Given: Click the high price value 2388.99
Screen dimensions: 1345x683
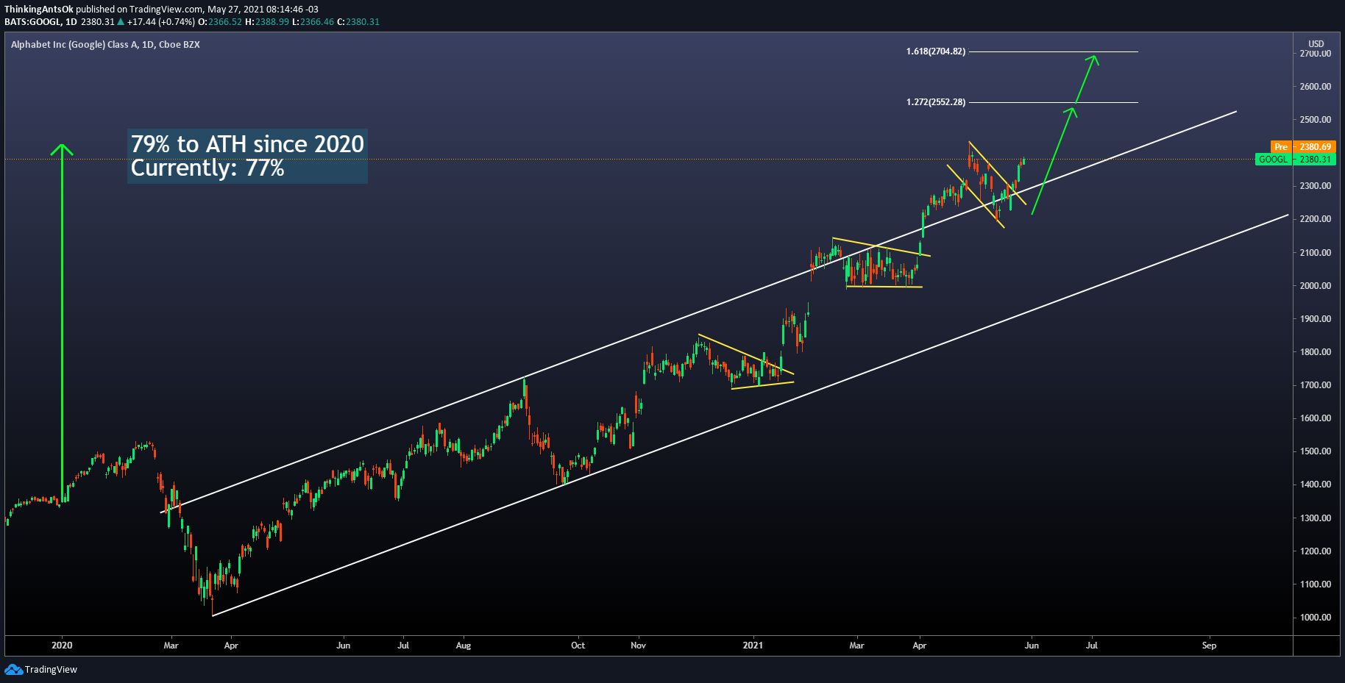Looking at the screenshot, I should (x=272, y=22).
